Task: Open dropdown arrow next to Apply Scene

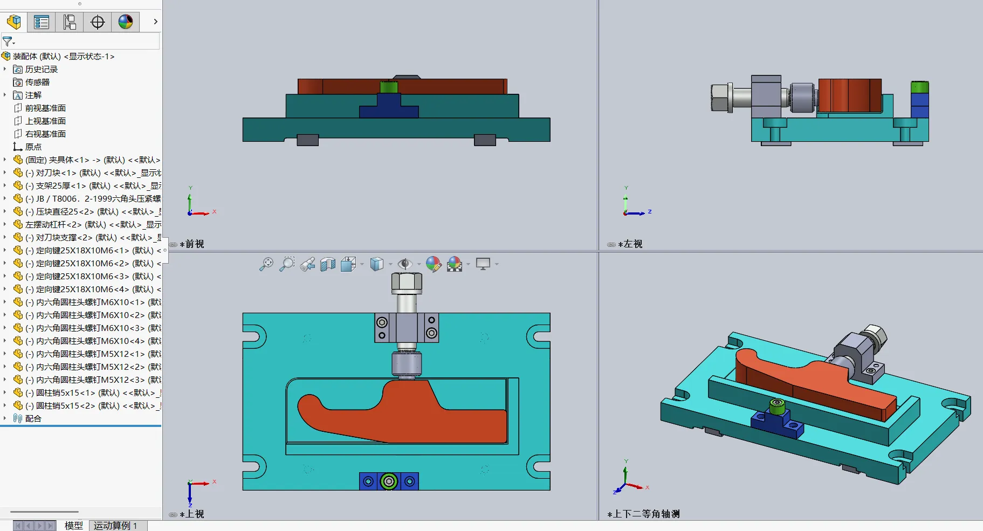Action: pos(468,264)
